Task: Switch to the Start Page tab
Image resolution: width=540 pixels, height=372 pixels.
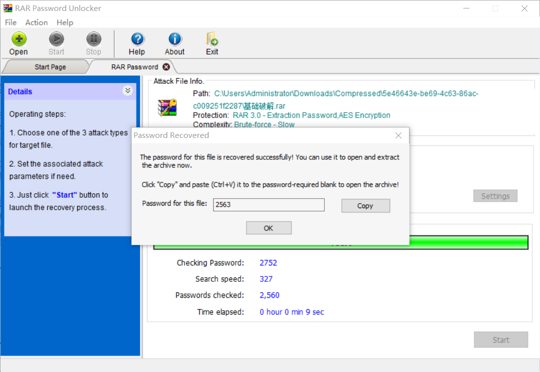Action: [x=50, y=67]
